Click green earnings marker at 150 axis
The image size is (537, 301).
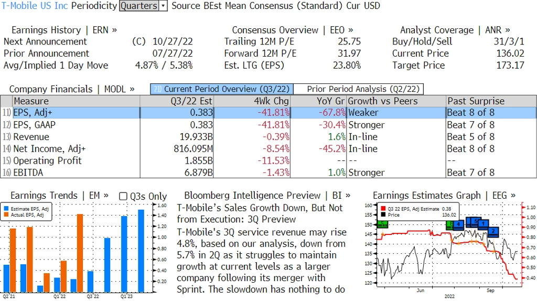pyautogui.click(x=382, y=224)
